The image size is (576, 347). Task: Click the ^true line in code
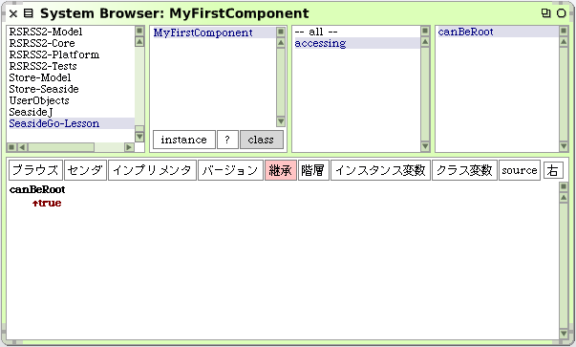coord(47,203)
